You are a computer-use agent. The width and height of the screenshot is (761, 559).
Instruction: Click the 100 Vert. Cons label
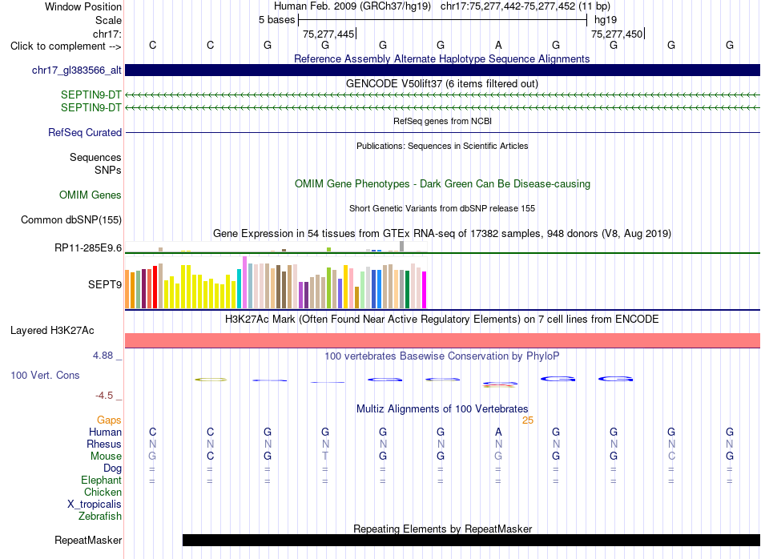click(45, 375)
